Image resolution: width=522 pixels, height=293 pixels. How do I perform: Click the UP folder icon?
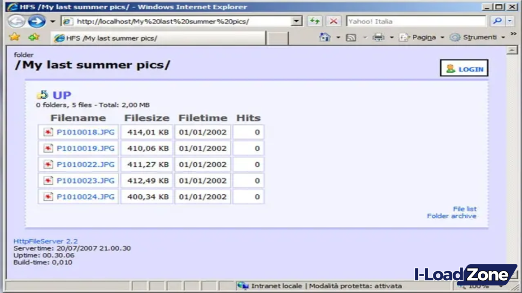tap(42, 95)
